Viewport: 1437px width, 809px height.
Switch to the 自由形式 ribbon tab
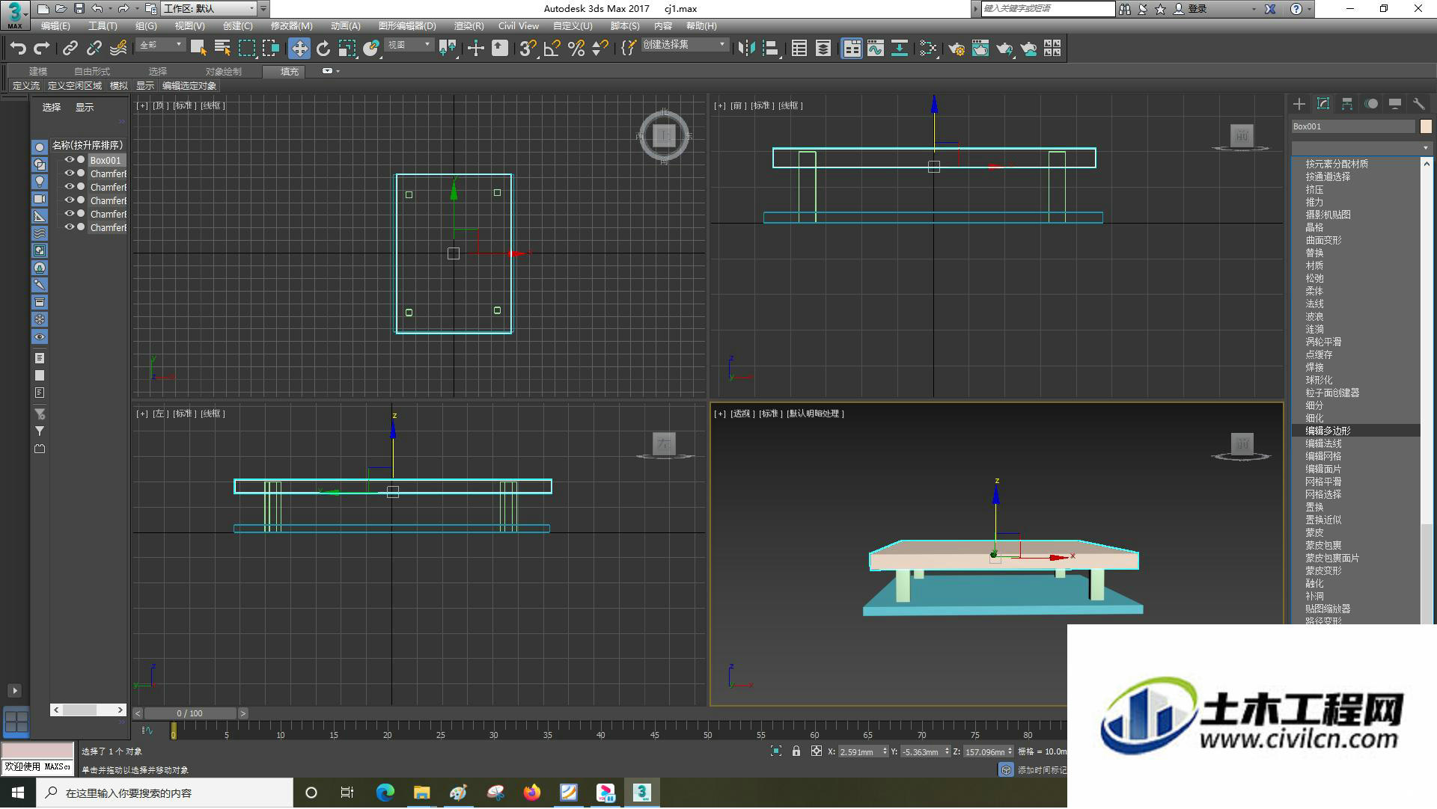92,71
